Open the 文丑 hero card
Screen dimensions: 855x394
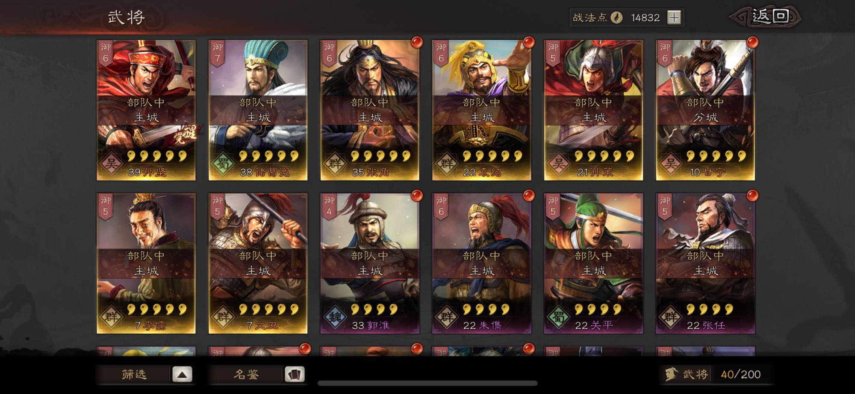258,263
